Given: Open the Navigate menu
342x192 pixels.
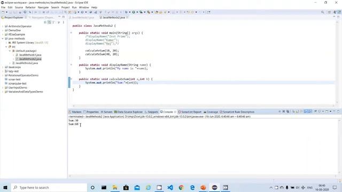Looking at the screenshot, I should click(x=43, y=7).
